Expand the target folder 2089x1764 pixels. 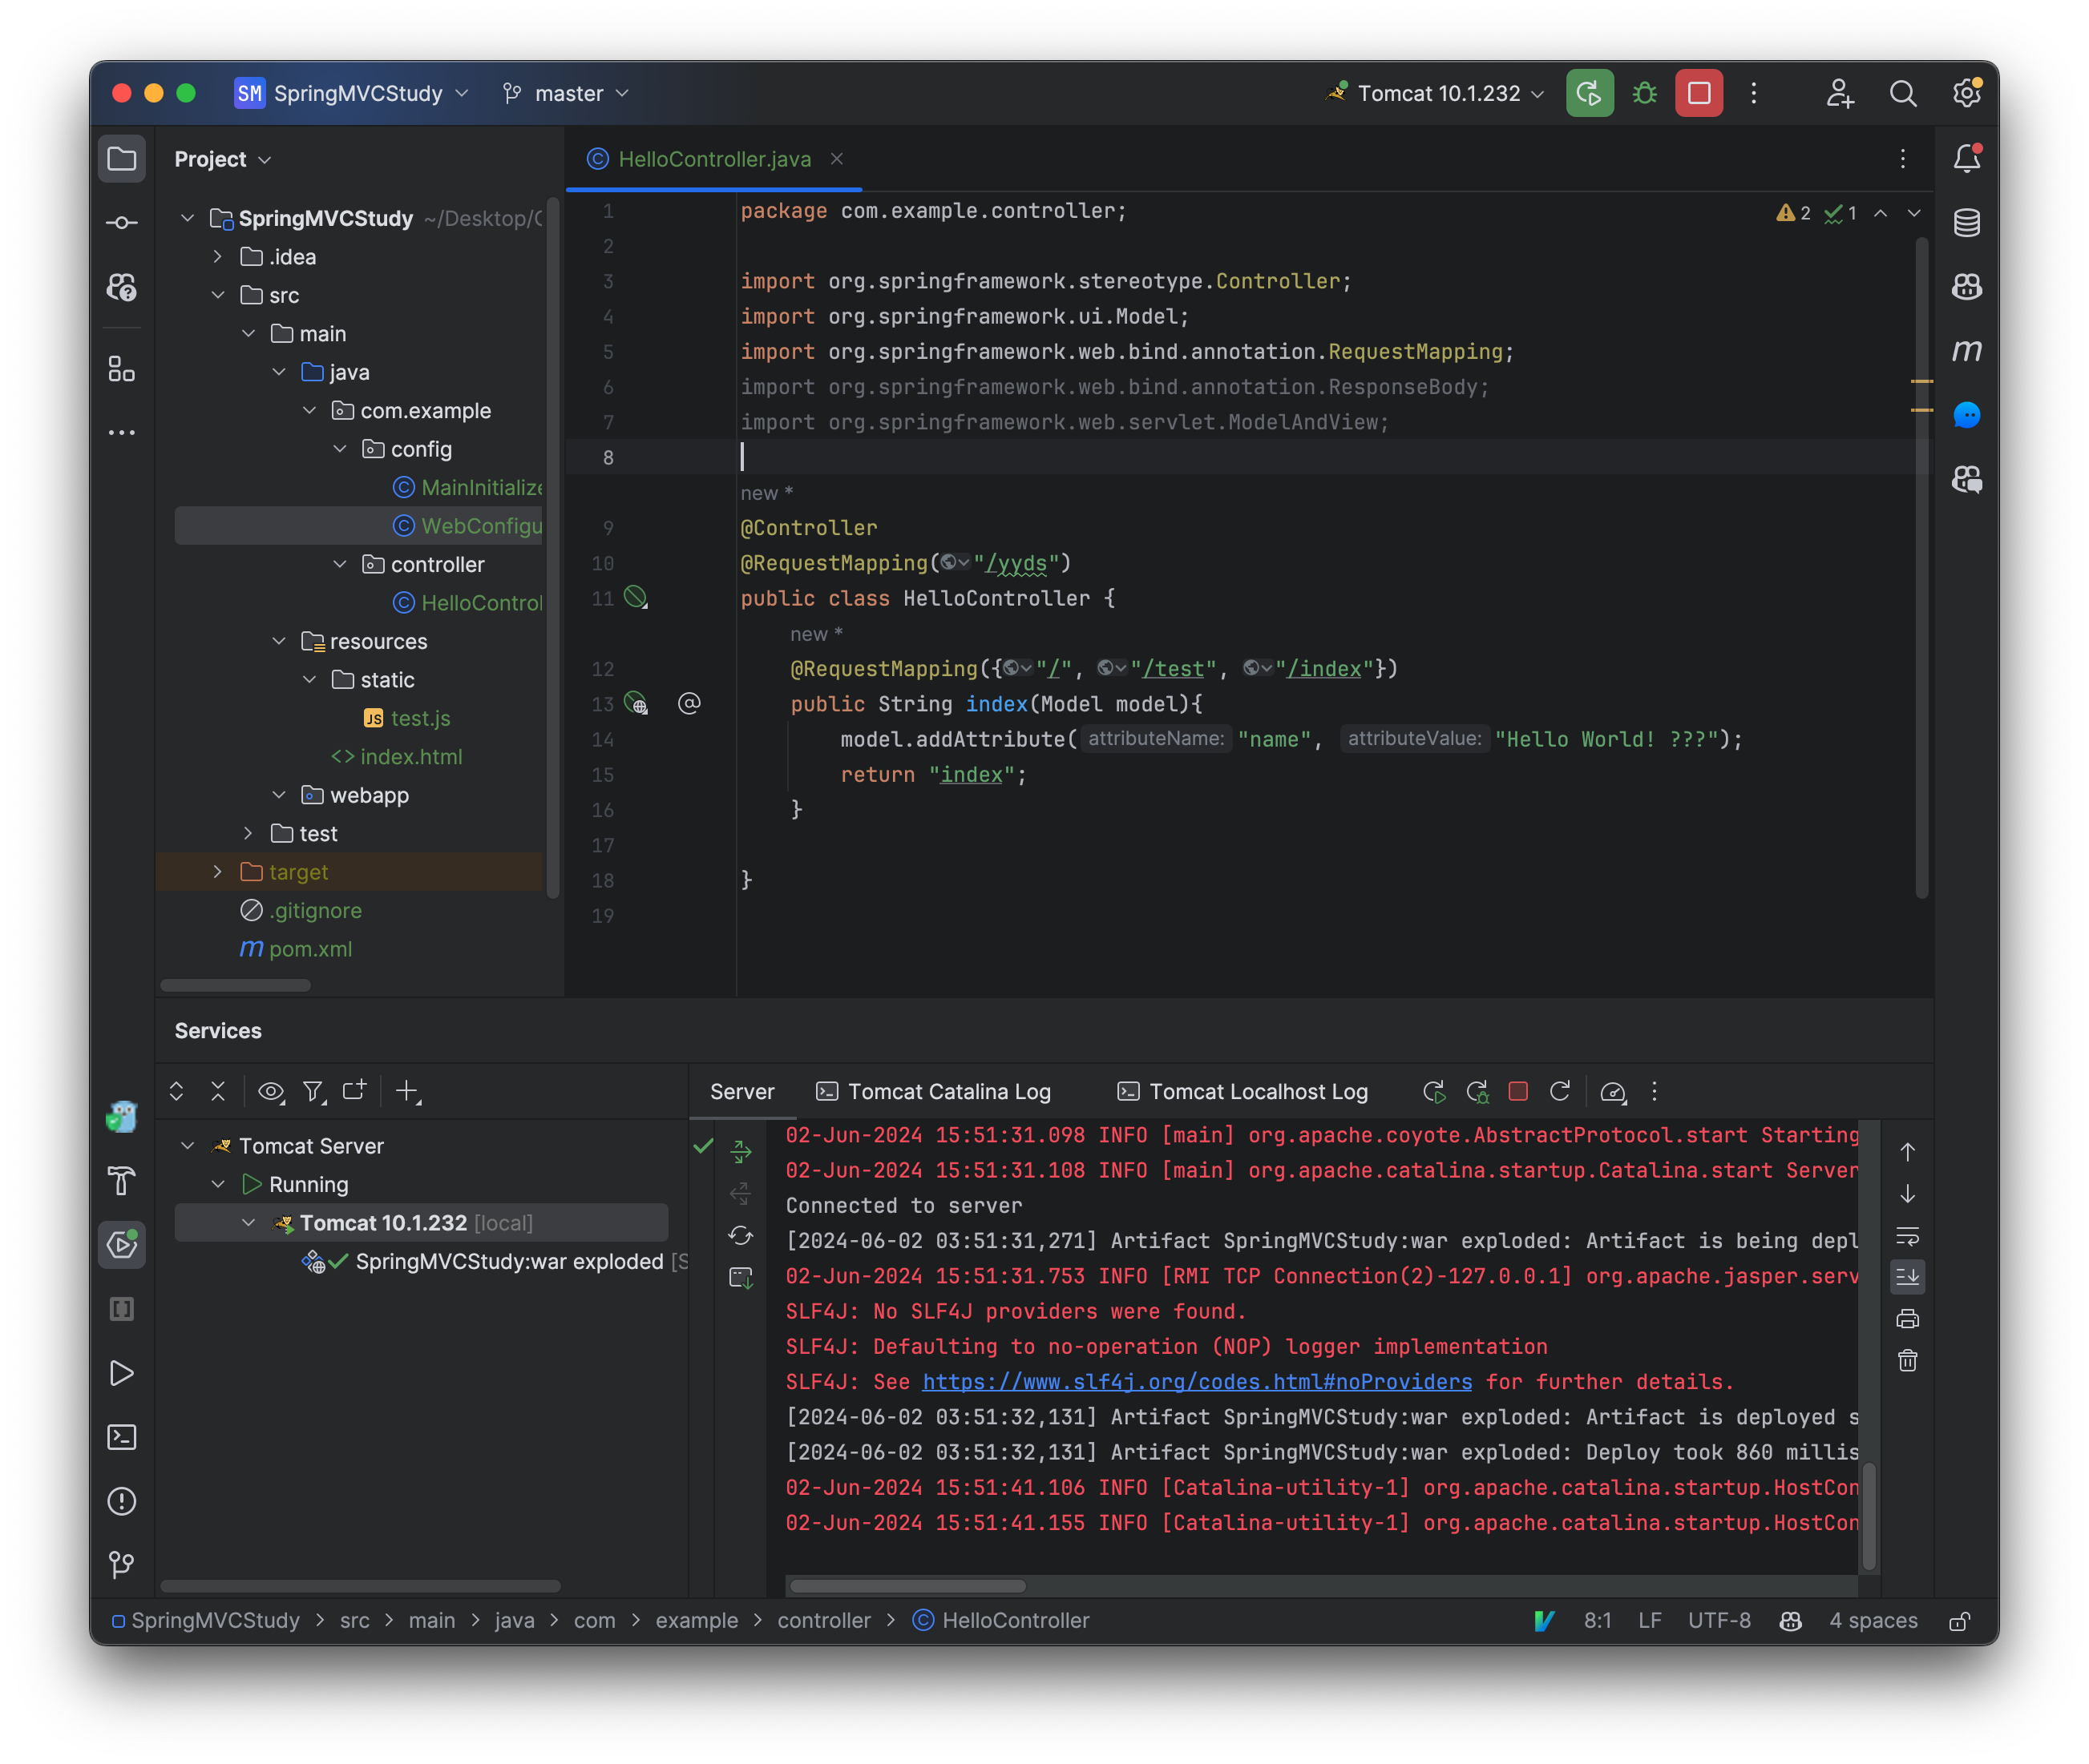pyautogui.click(x=217, y=872)
